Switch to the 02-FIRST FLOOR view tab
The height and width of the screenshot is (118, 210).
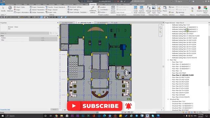point(67,23)
